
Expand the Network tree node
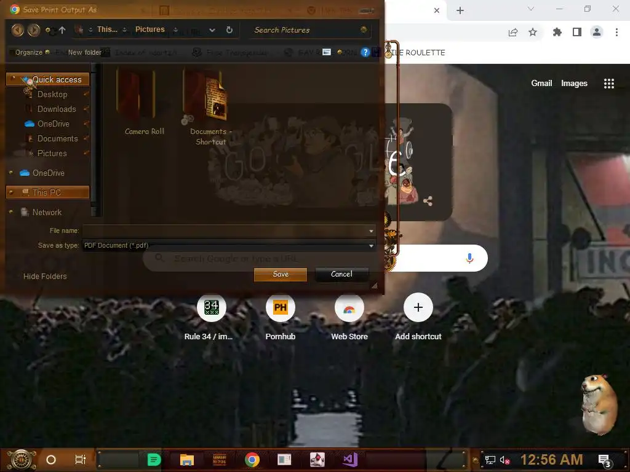[x=11, y=212]
